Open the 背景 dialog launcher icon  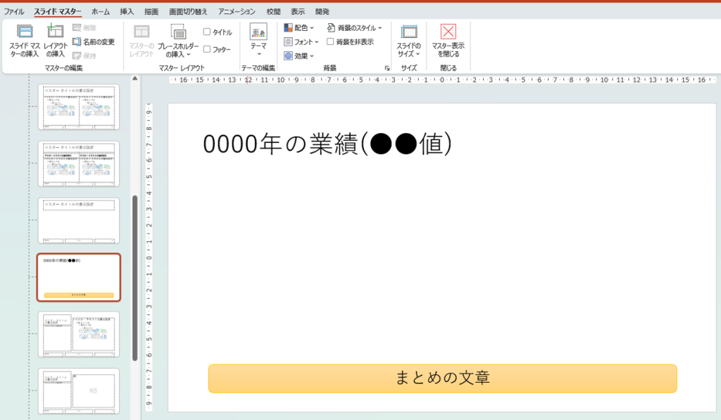pyautogui.click(x=387, y=68)
